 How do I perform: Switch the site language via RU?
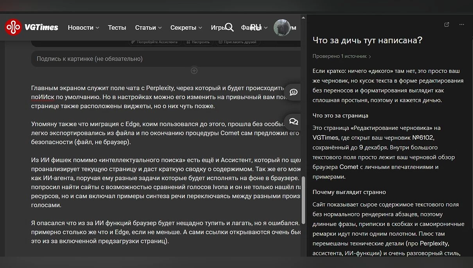click(256, 27)
